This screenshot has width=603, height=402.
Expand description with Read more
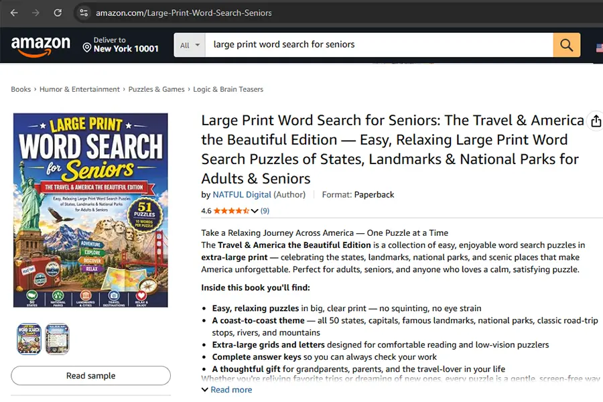pyautogui.click(x=227, y=390)
